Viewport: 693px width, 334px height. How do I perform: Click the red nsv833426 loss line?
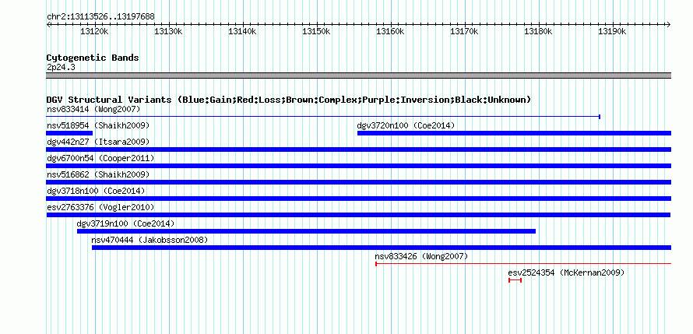(523, 264)
